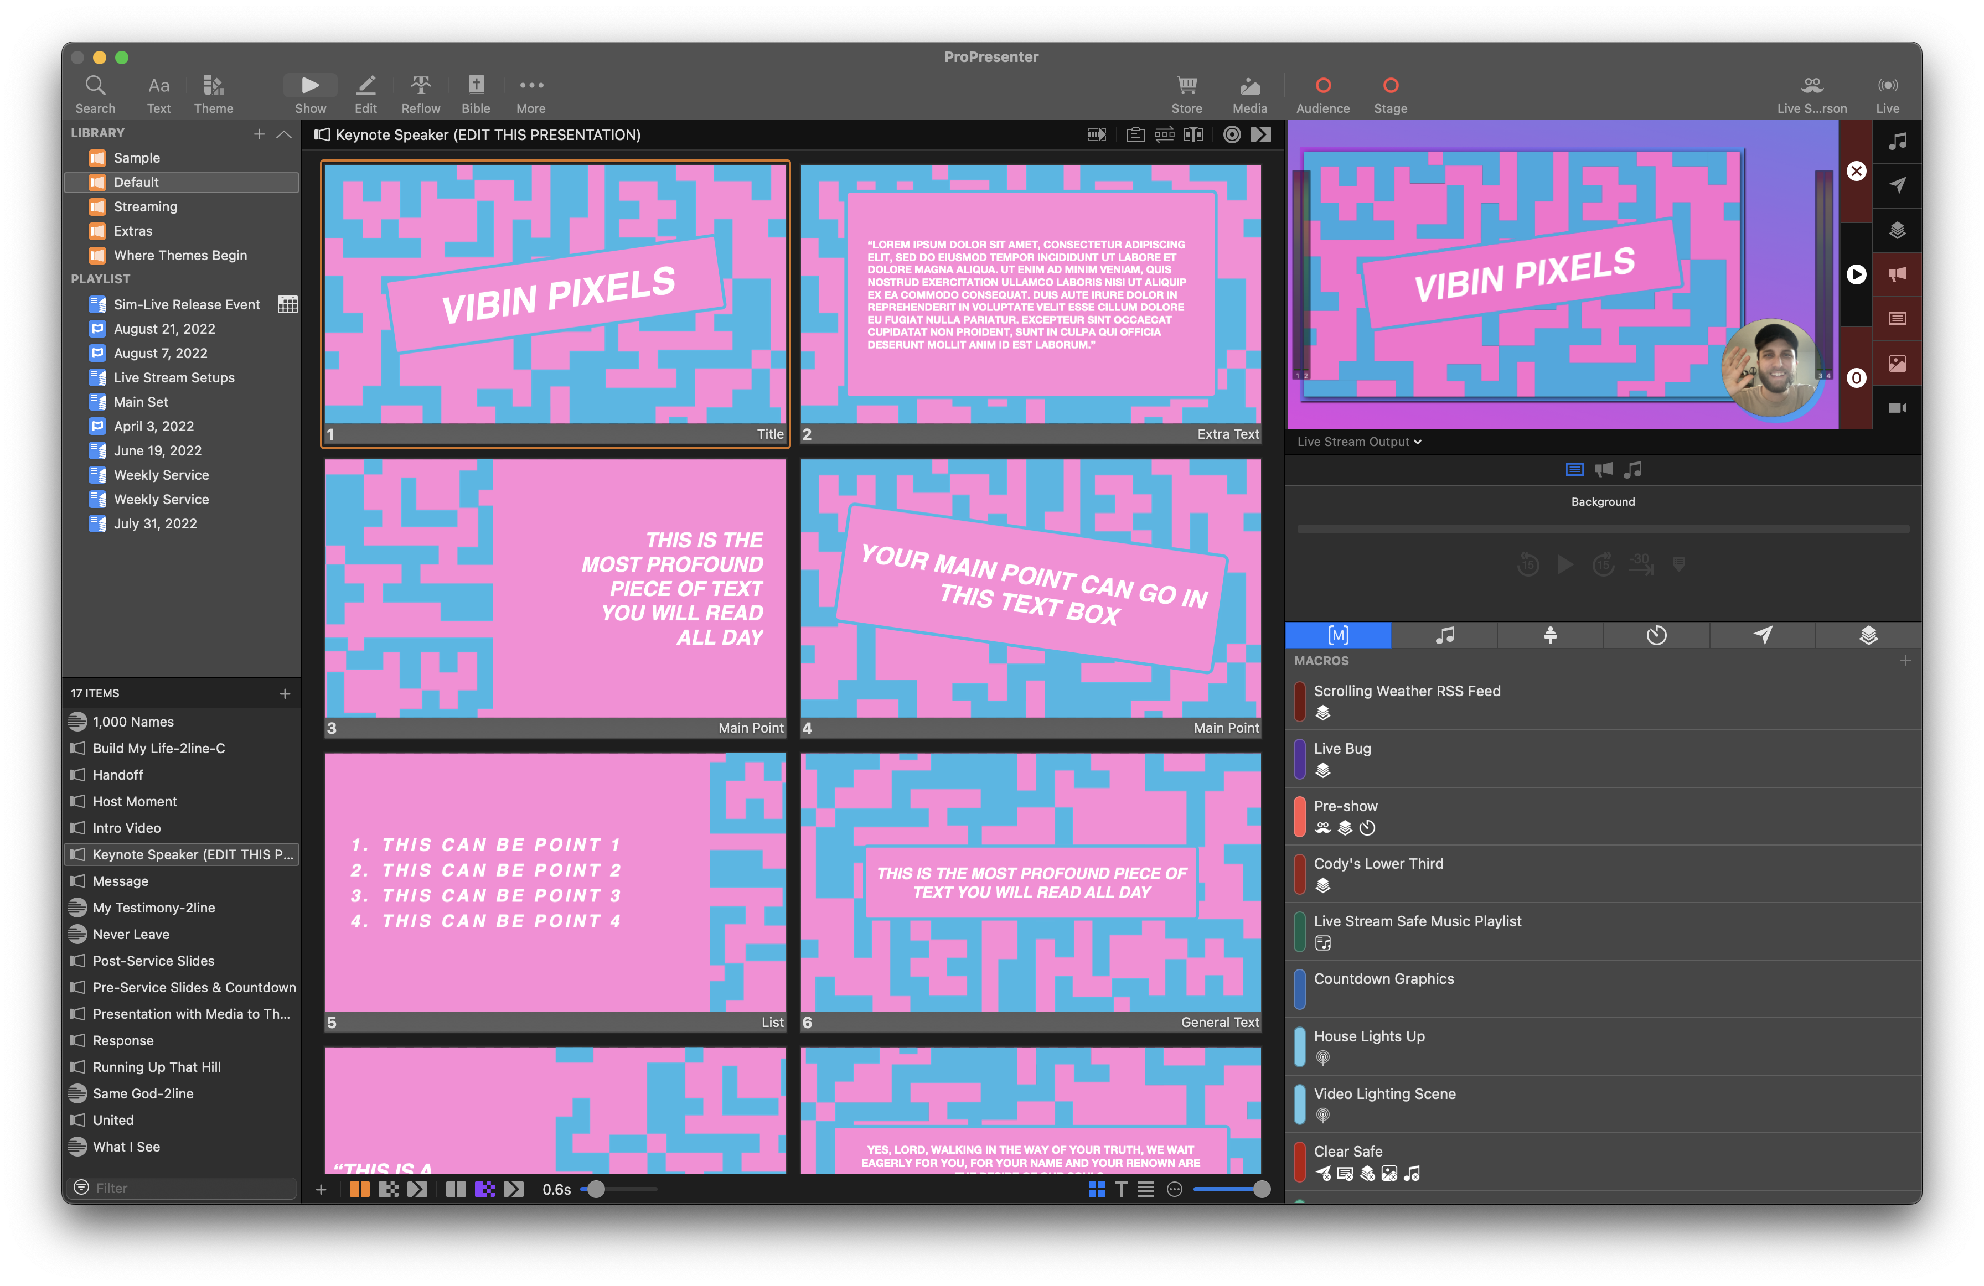Image resolution: width=1984 pixels, height=1286 pixels.
Task: Select the music note Audio icon in right sidebar
Action: coord(1898,141)
